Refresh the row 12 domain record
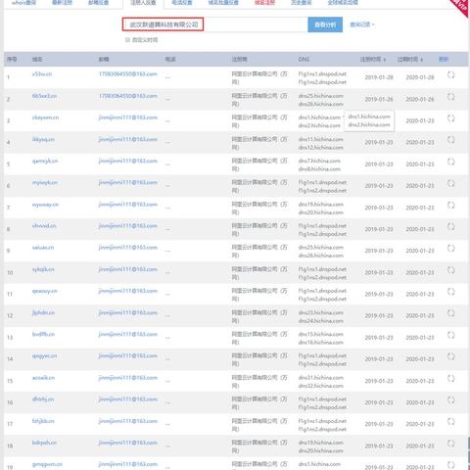This screenshot has width=470, height=470. tap(450, 313)
